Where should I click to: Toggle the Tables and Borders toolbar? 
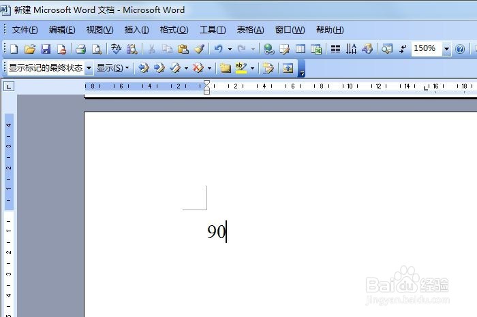coord(284,49)
